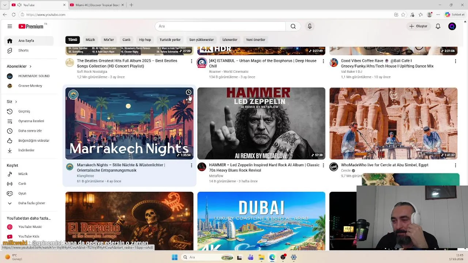This screenshot has height=263, width=468.
Task: Open the DUBAI video thumbnail
Action: pyautogui.click(x=261, y=221)
